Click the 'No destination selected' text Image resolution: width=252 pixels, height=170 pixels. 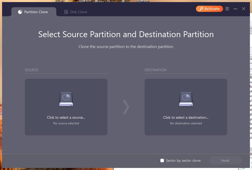(x=186, y=123)
